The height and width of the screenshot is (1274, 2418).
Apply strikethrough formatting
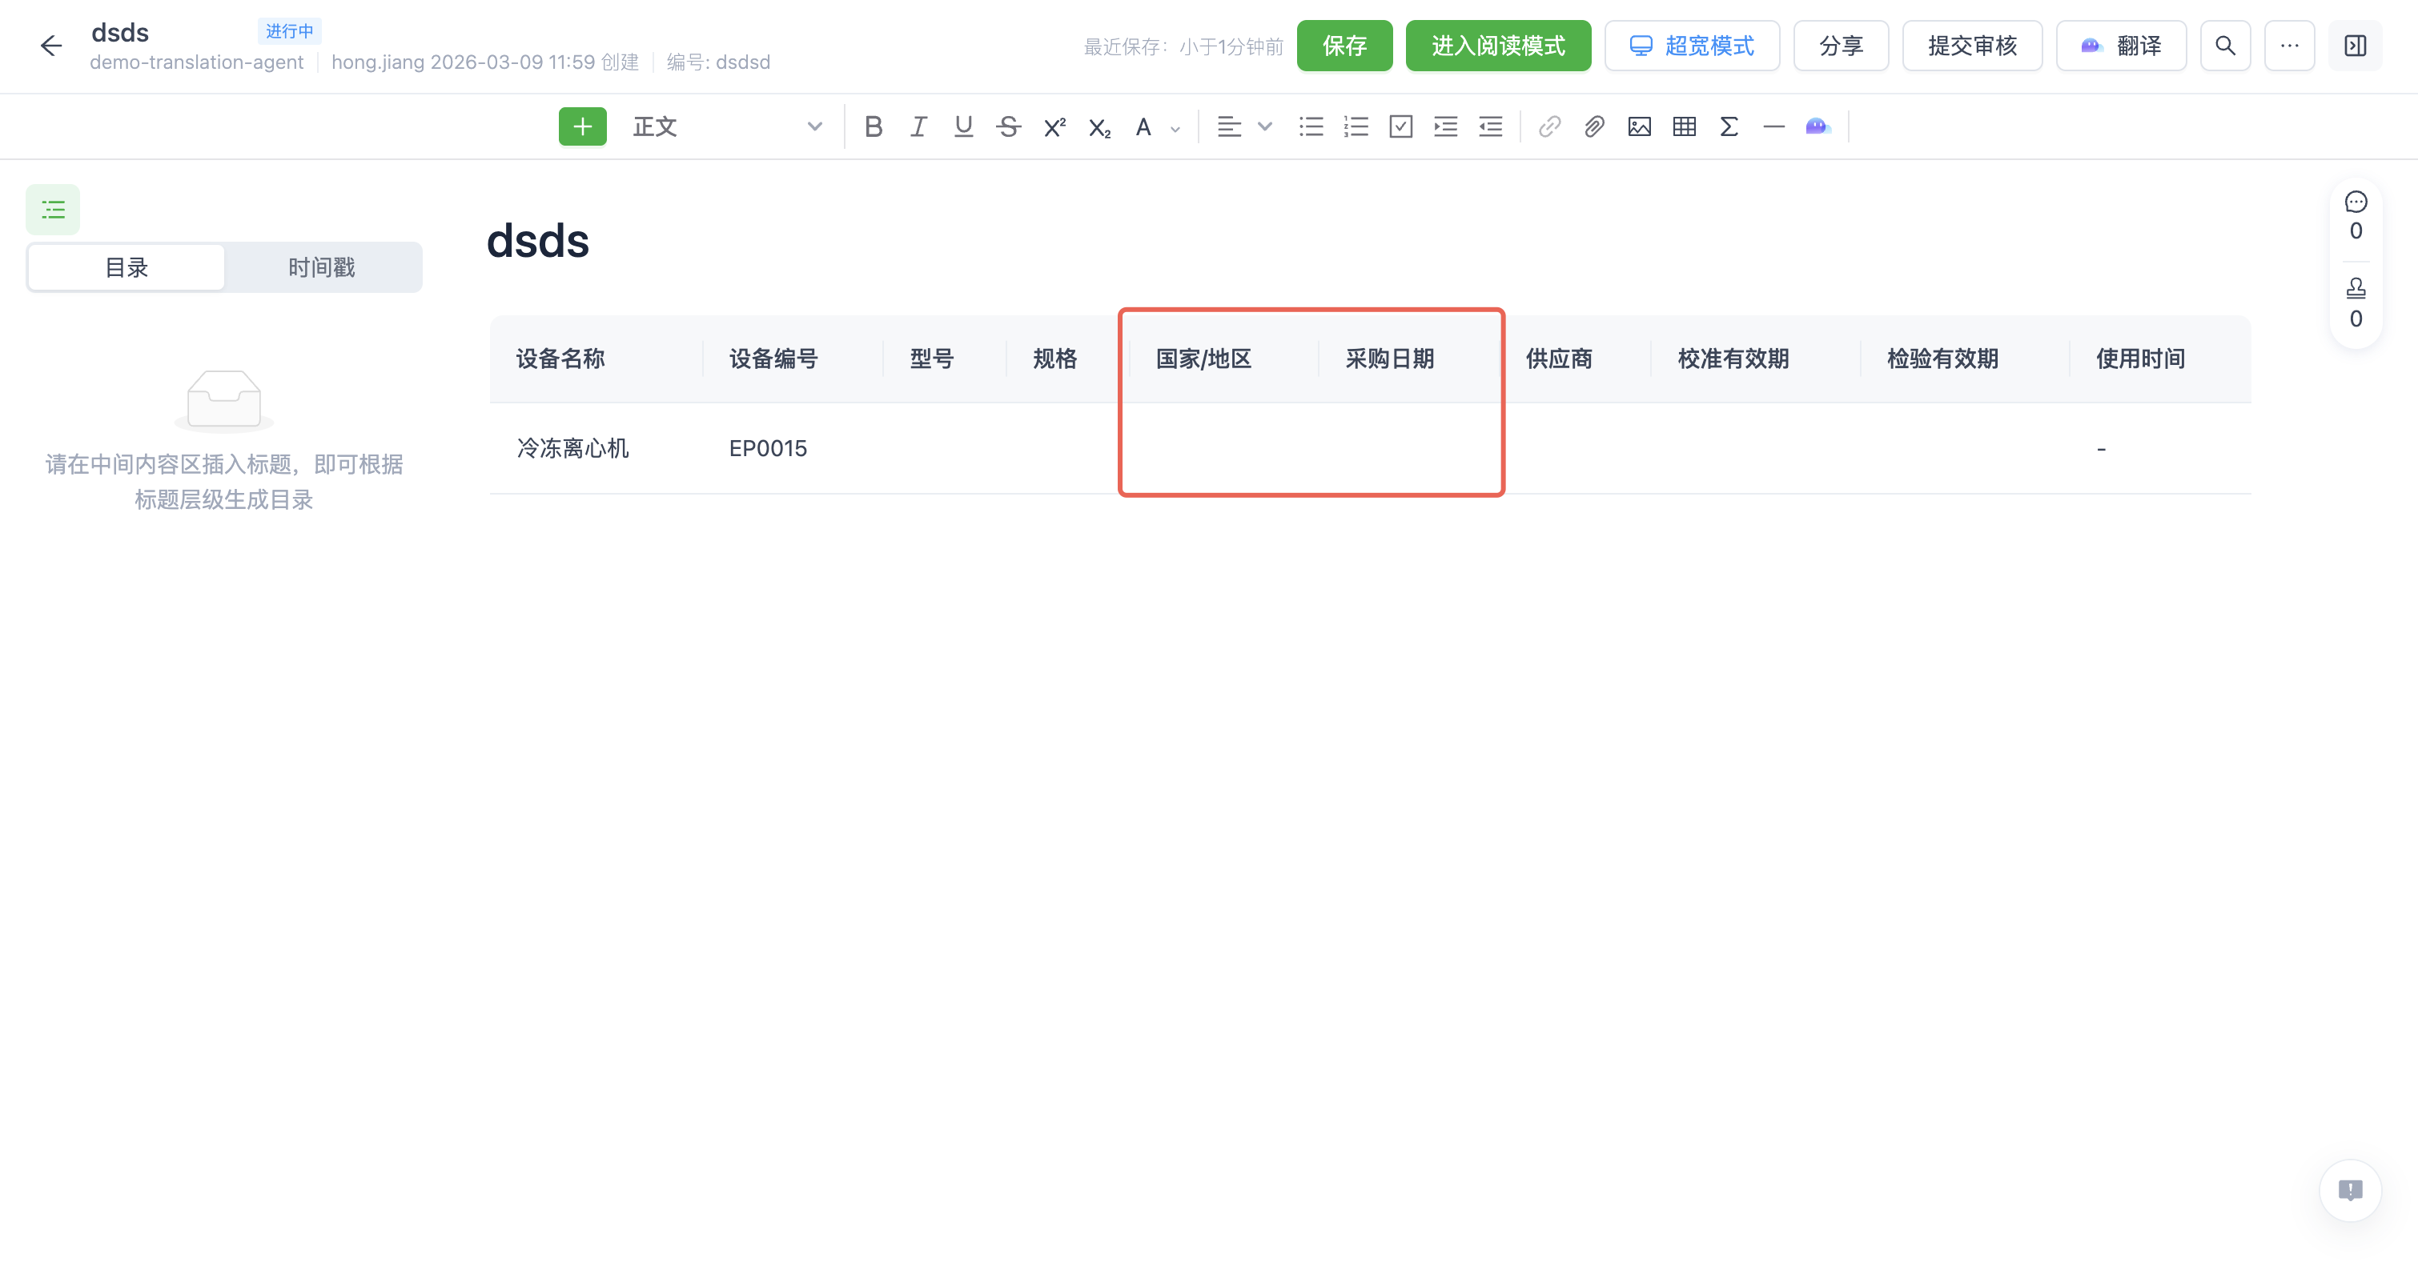click(1008, 126)
